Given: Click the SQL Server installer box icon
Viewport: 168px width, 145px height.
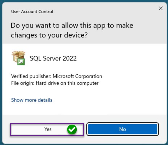Looking at the screenshot, I should [18, 58].
